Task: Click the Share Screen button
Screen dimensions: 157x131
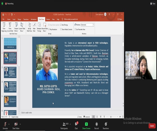Action: [86, 125]
